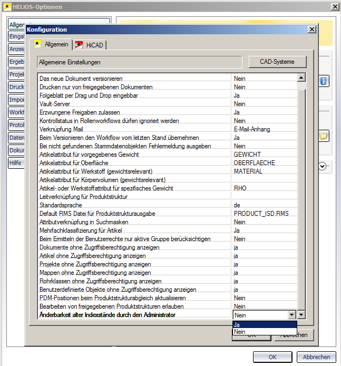
Task: Click the HELiOS icon on Allgemein tab
Action: coord(37,44)
